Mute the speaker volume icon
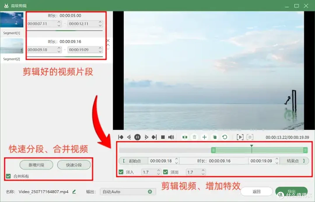The height and width of the screenshot is (202, 315). (x=171, y=137)
